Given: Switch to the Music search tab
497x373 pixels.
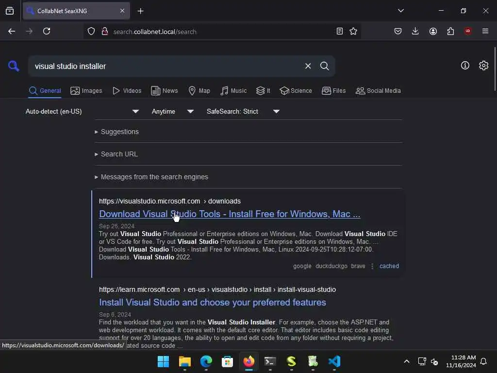Looking at the screenshot, I should click(233, 91).
